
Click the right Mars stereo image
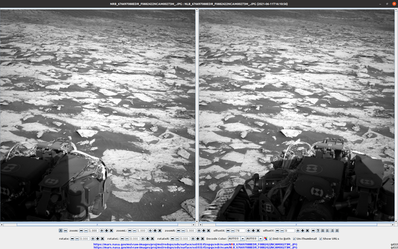(x=297, y=114)
